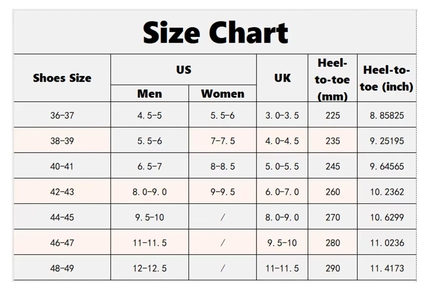Click the US column header

pos(183,70)
